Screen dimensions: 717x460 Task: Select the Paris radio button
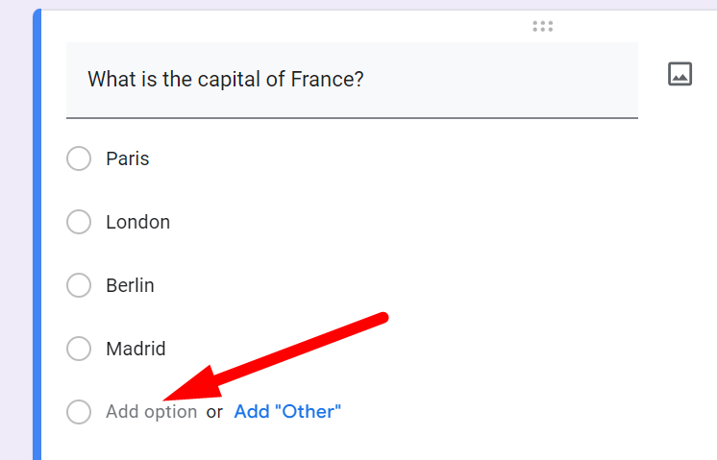pos(79,158)
